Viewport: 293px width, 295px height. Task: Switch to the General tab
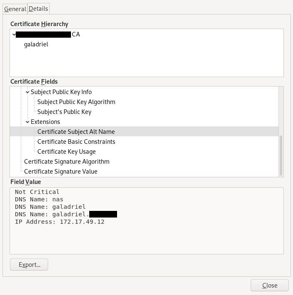15,9
